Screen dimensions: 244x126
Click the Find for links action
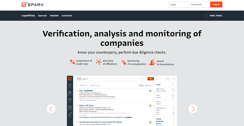pos(95,86)
